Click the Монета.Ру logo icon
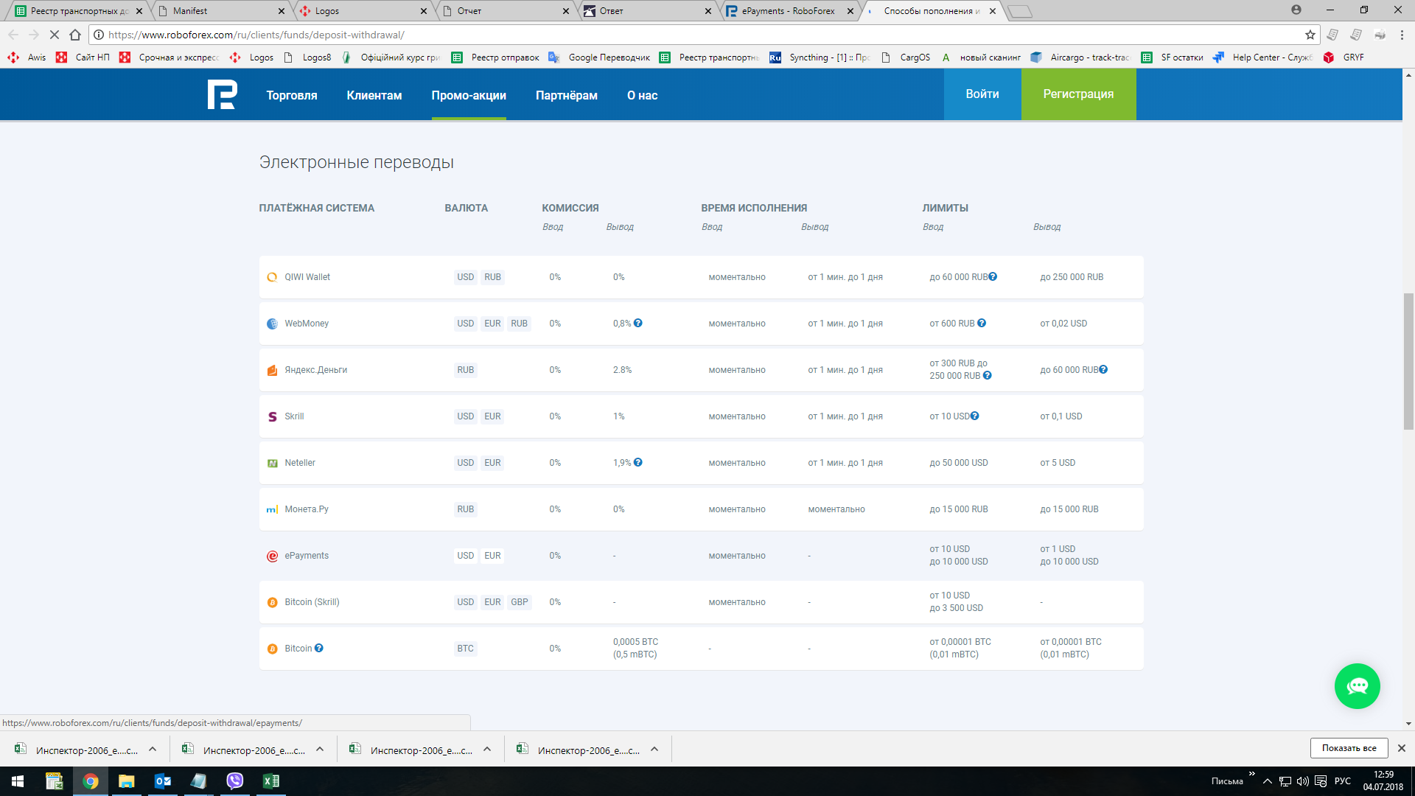 coord(272,509)
